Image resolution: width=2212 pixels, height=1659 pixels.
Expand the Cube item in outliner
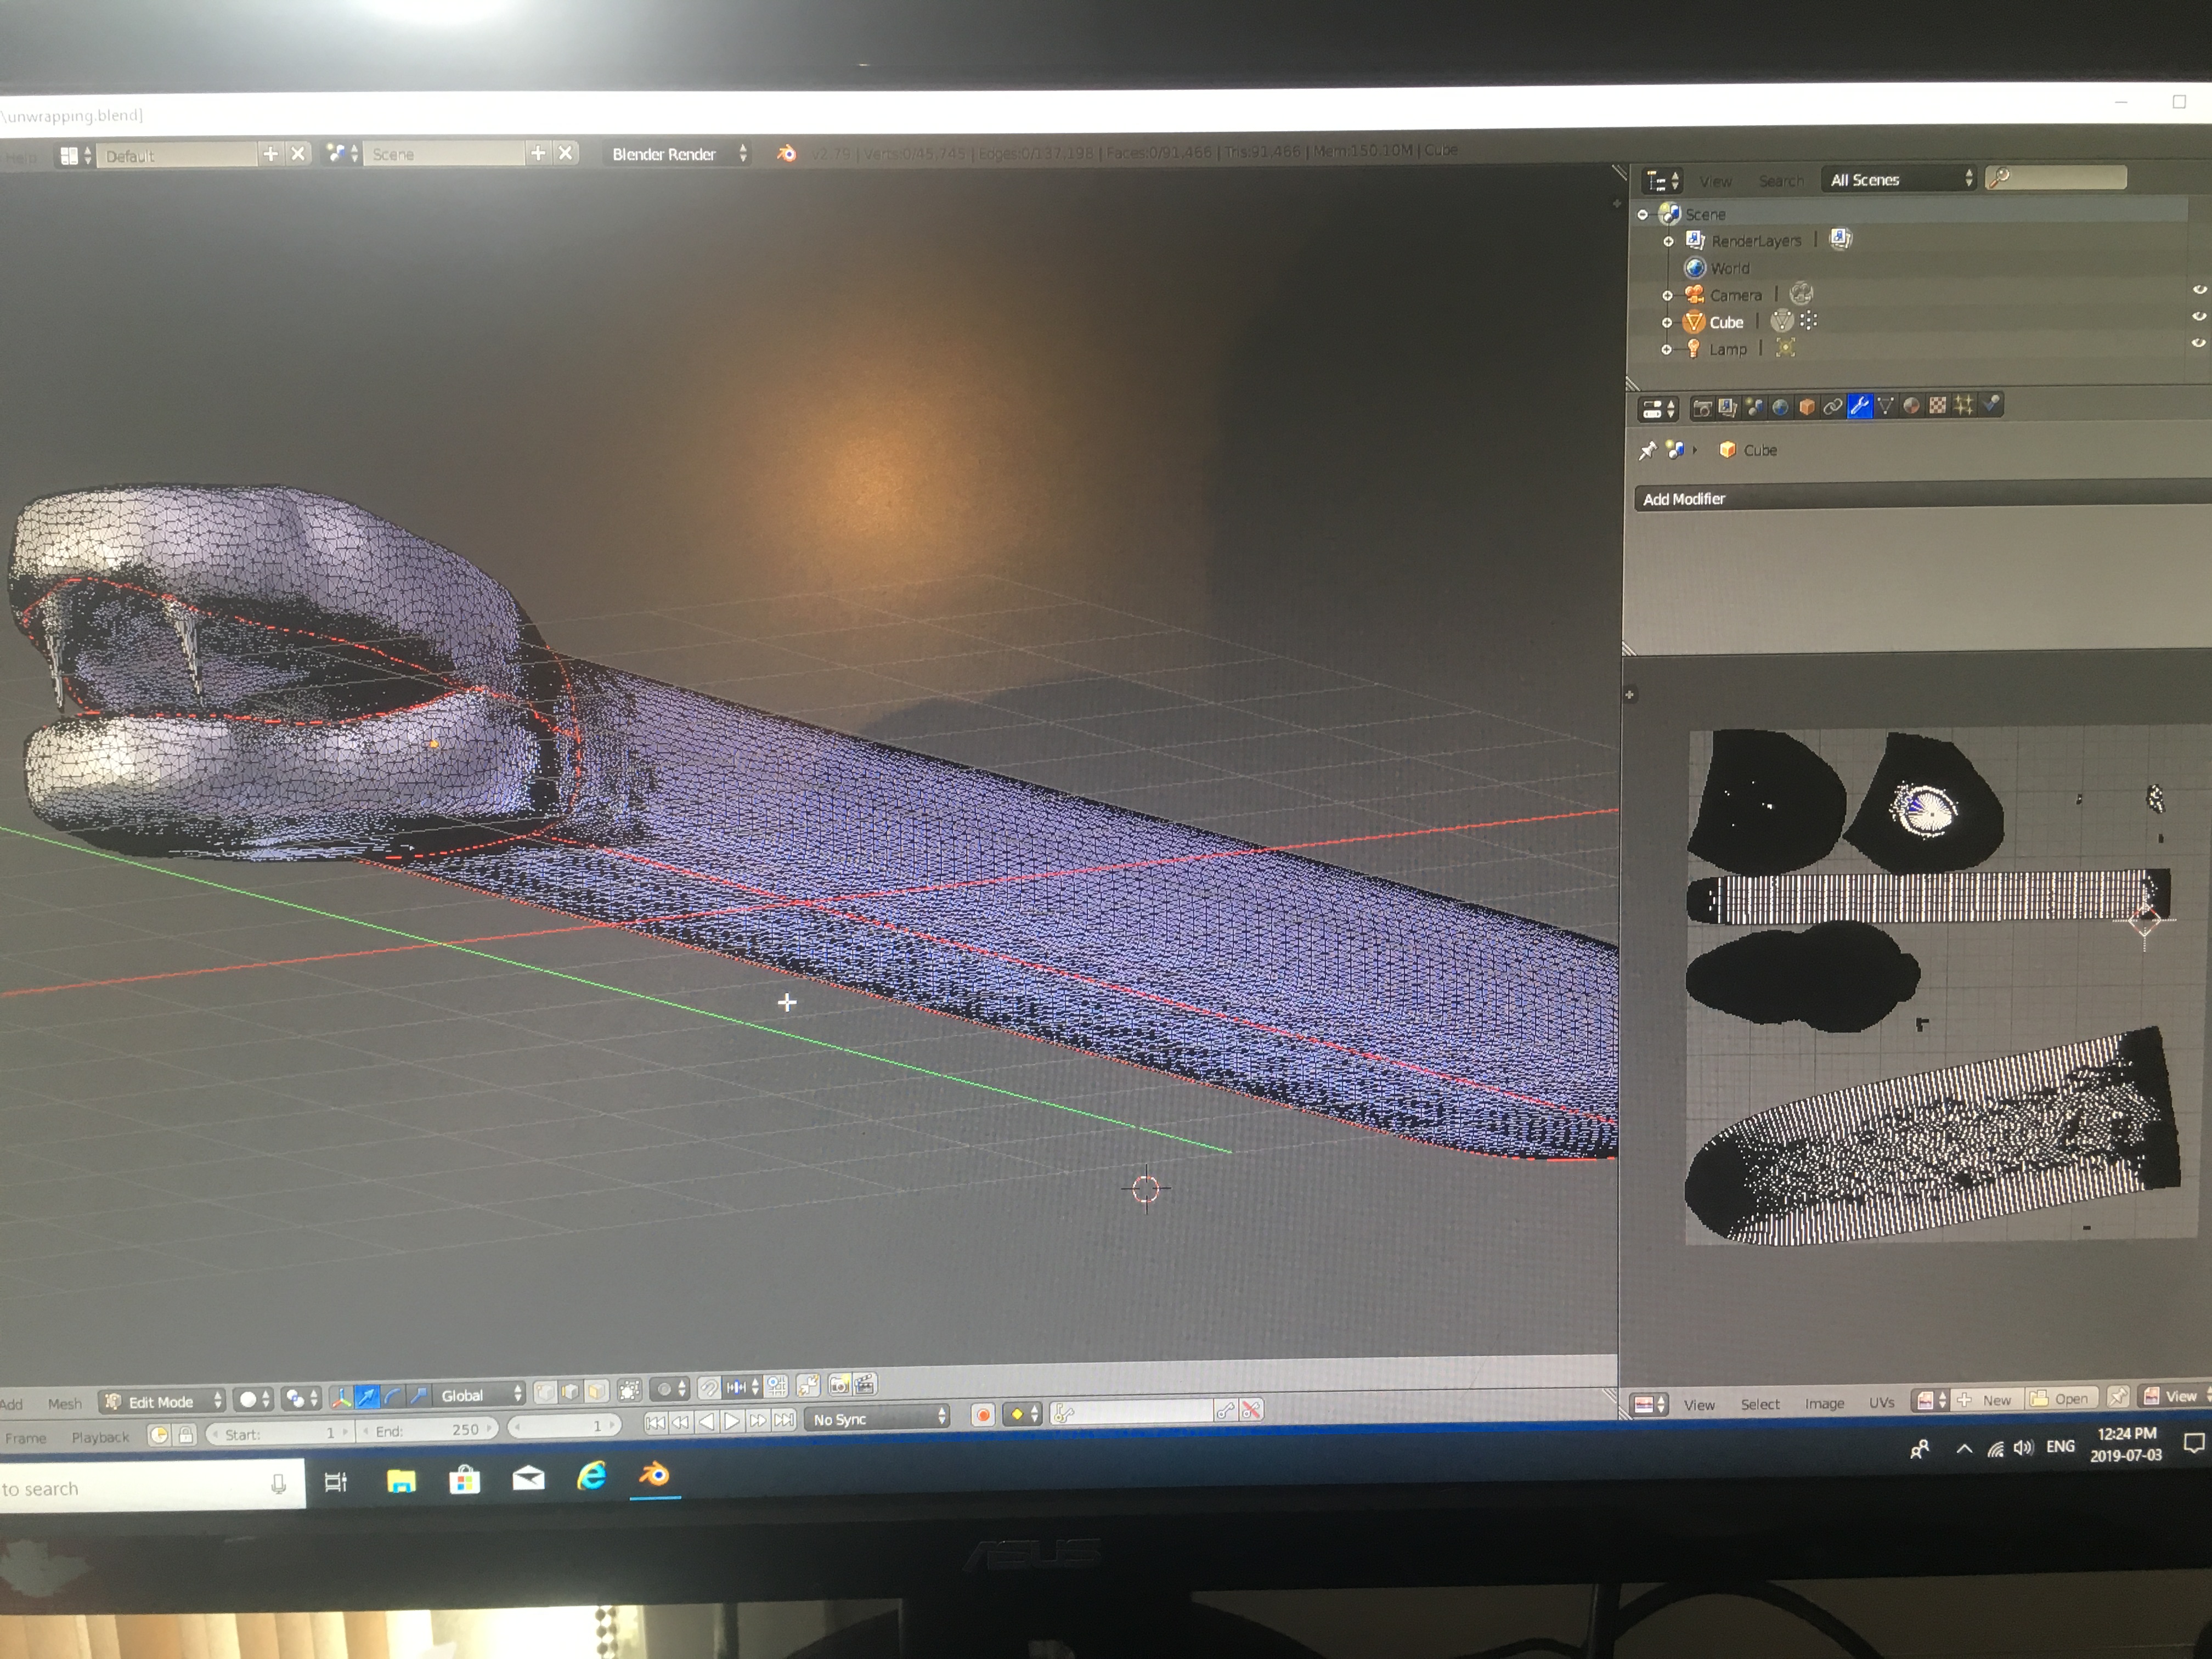pyautogui.click(x=1667, y=322)
